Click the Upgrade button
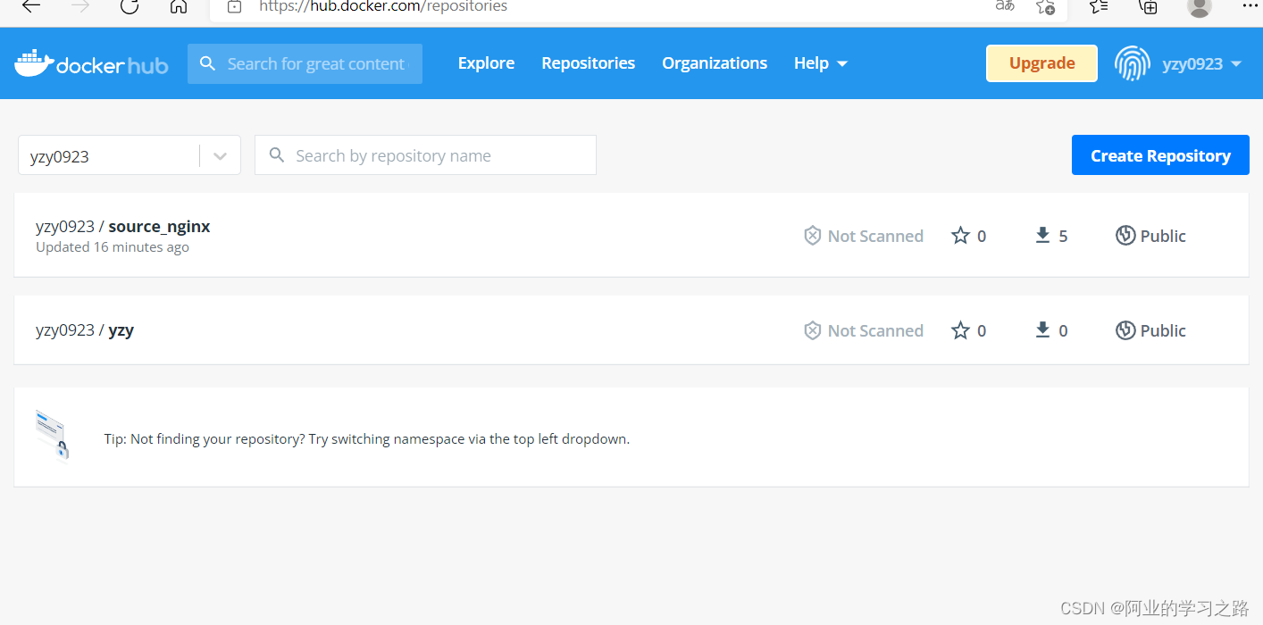This screenshot has height=625, width=1263. (x=1041, y=63)
